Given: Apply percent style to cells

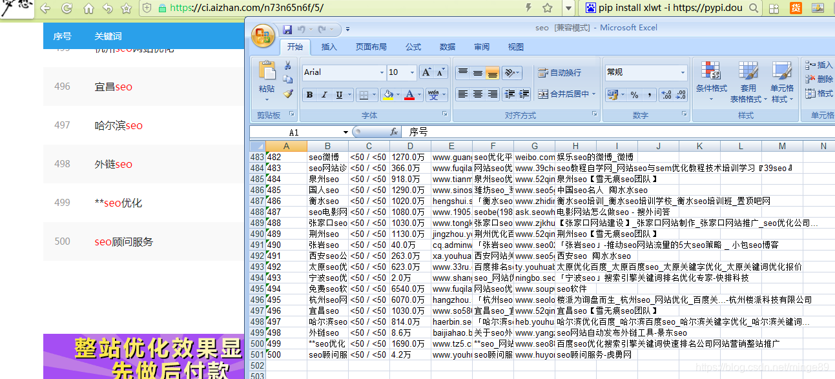Looking at the screenshot, I should click(x=635, y=95).
